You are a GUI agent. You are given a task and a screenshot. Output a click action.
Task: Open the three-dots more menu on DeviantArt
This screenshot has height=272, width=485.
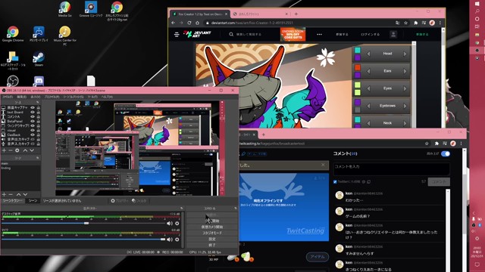click(x=319, y=35)
